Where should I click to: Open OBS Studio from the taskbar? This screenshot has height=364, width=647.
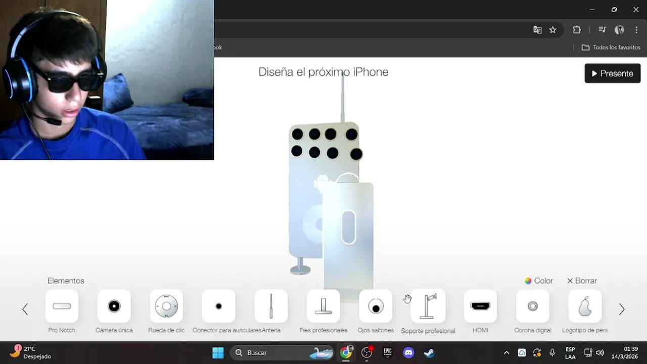pyautogui.click(x=367, y=352)
